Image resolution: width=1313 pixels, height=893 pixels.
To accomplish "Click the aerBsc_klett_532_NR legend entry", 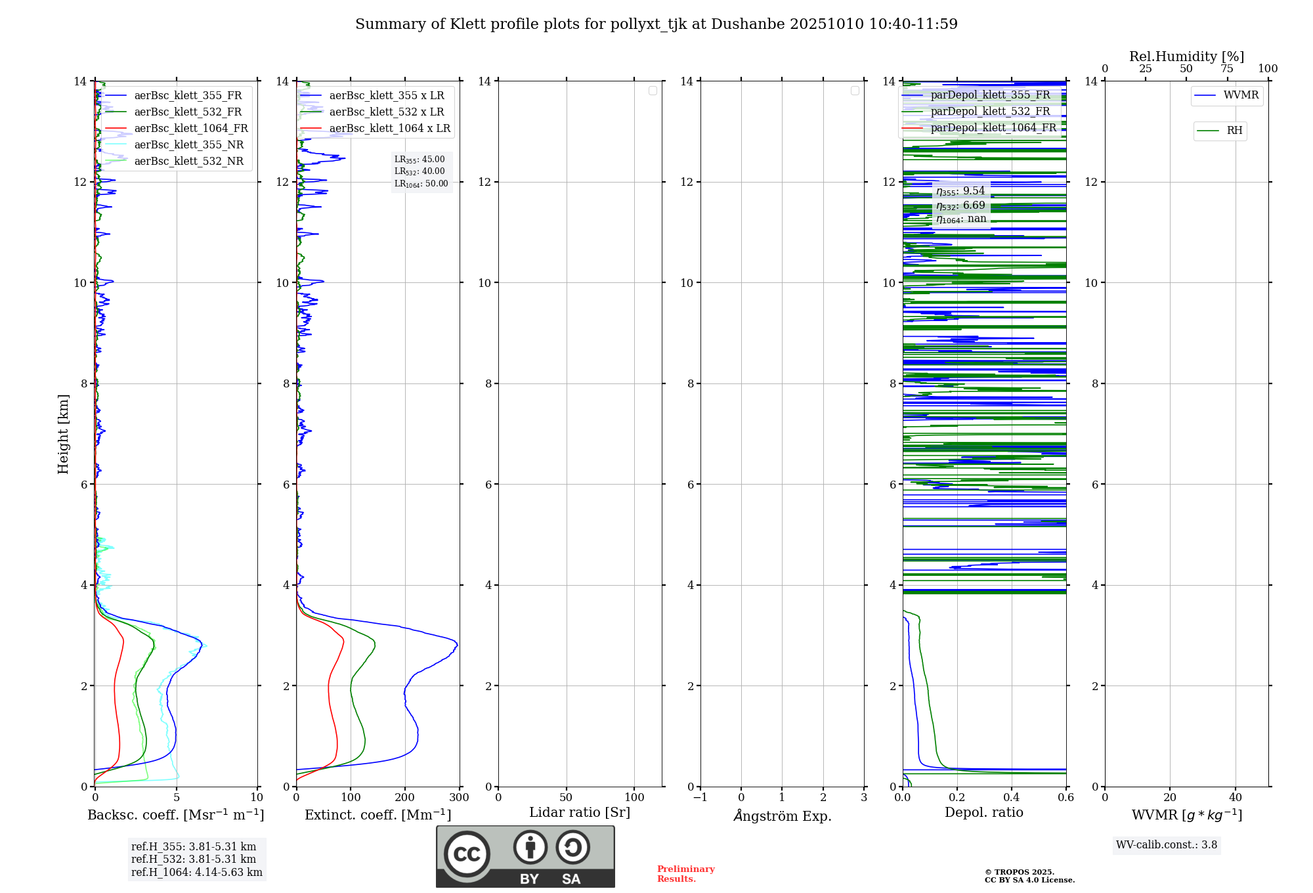I will [188, 162].
